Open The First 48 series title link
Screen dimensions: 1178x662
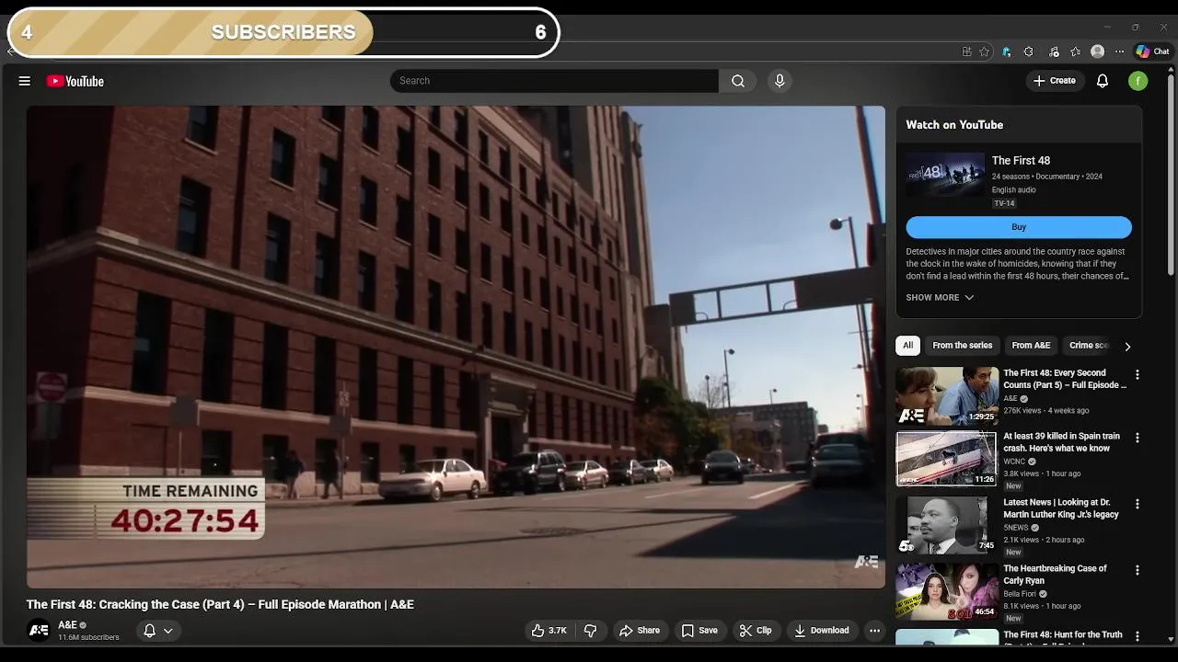point(1021,161)
